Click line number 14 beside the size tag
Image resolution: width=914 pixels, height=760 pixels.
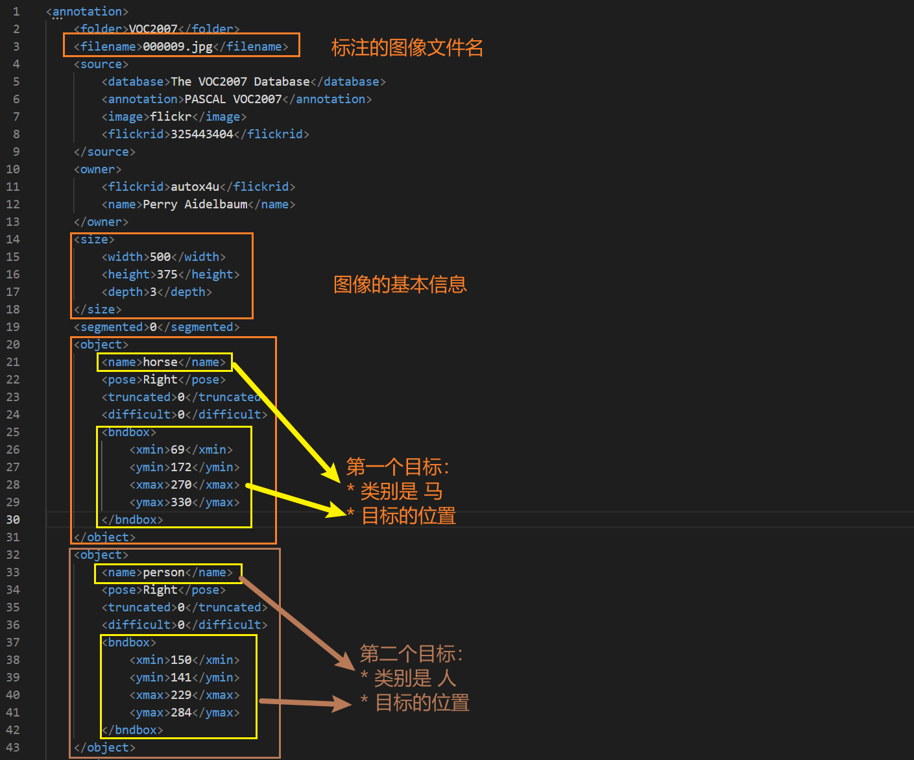pos(13,239)
